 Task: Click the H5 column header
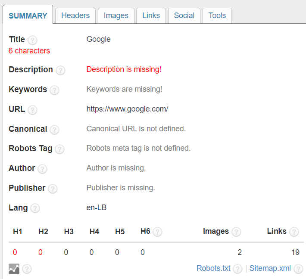(x=120, y=232)
